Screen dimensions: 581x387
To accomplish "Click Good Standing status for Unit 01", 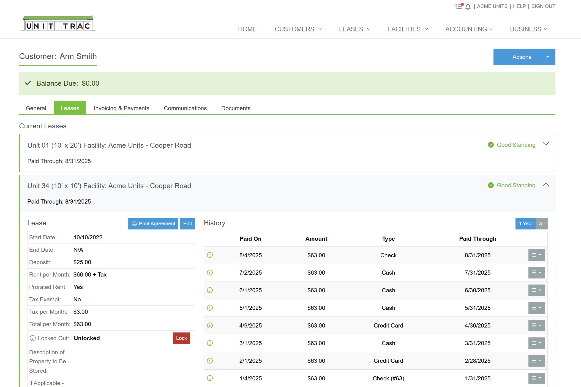I will [512, 145].
